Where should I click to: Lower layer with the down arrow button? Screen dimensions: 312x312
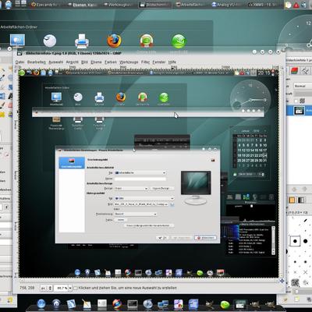[304, 190]
